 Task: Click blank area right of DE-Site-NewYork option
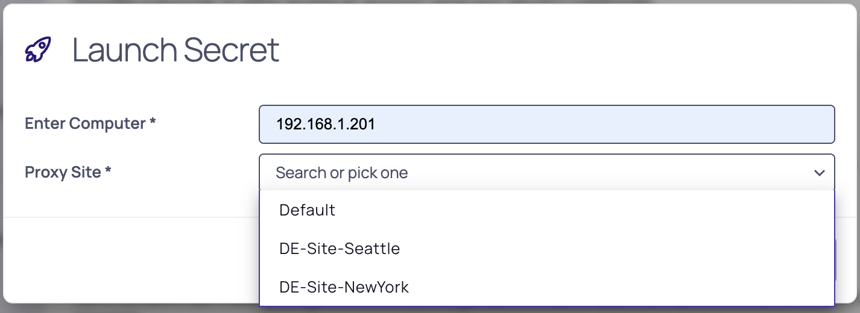coord(603,287)
